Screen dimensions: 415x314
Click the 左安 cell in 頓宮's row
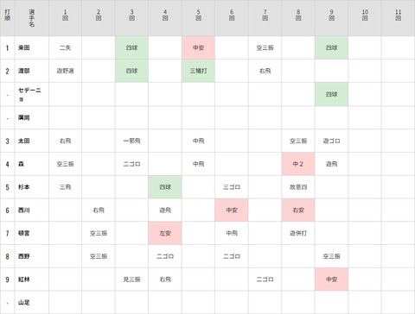165,233
